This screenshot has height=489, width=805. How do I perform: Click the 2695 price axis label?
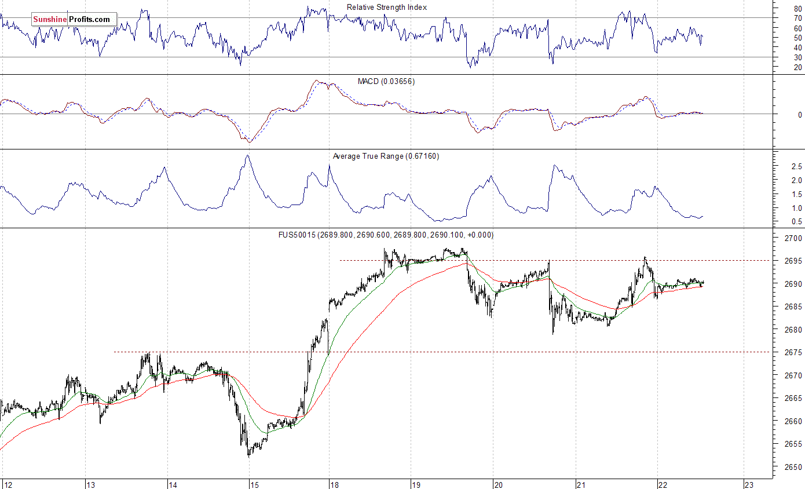795,261
